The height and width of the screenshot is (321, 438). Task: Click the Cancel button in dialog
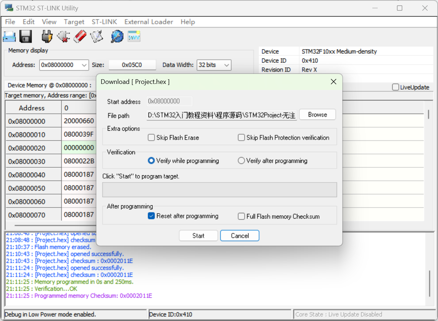pos(240,236)
